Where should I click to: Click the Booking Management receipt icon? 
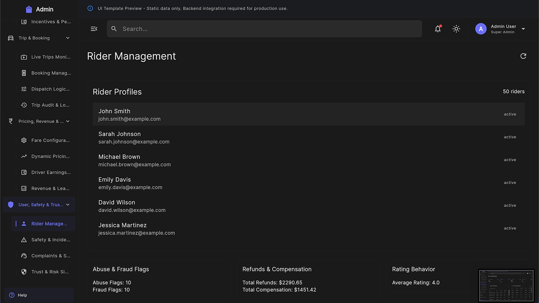[x=24, y=73]
